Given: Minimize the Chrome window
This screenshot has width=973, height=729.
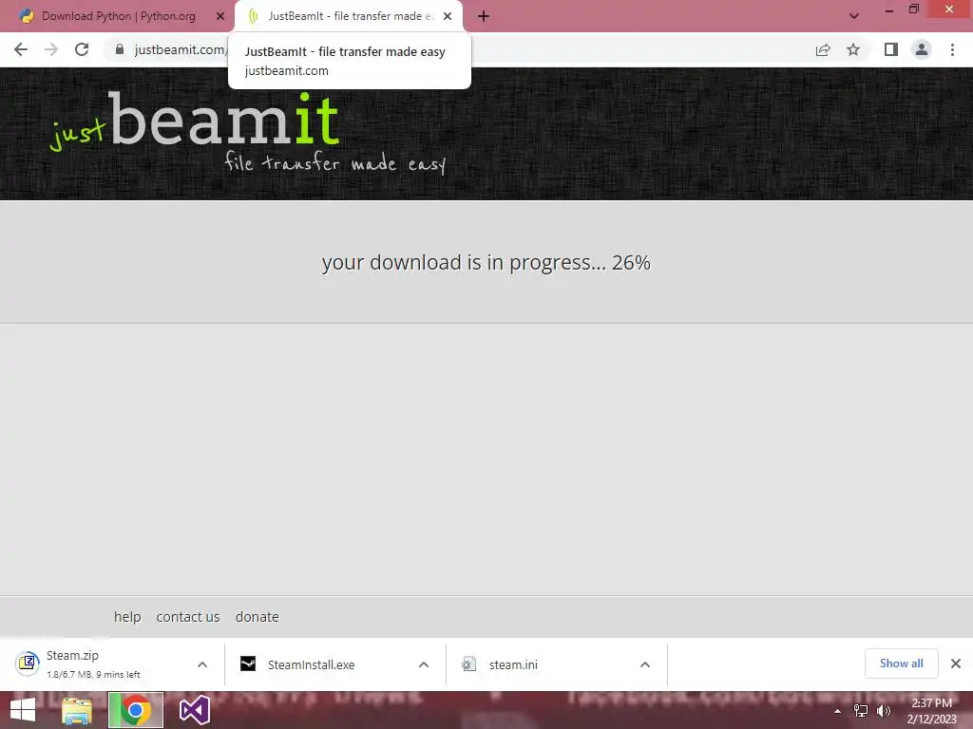Looking at the screenshot, I should pyautogui.click(x=889, y=9).
